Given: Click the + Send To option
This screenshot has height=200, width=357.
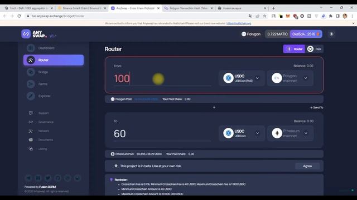Looking at the screenshot, I should click(x=317, y=107).
